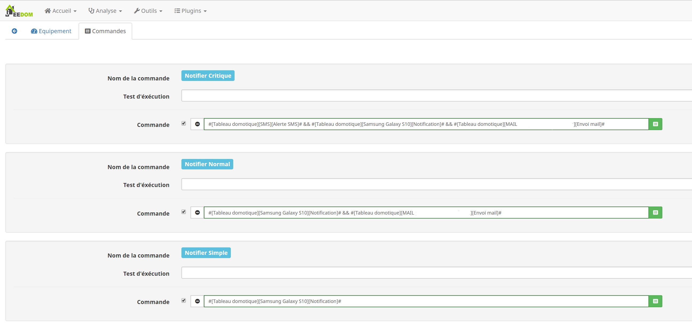This screenshot has width=692, height=327.
Task: Remove the Notifier Simple command with minus icon
Action: (197, 301)
